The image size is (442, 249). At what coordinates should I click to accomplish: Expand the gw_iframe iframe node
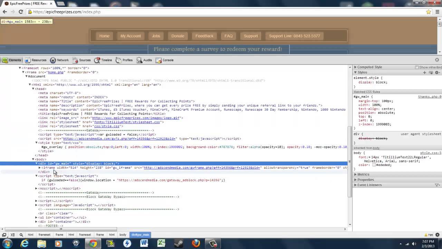click(x=40, y=168)
